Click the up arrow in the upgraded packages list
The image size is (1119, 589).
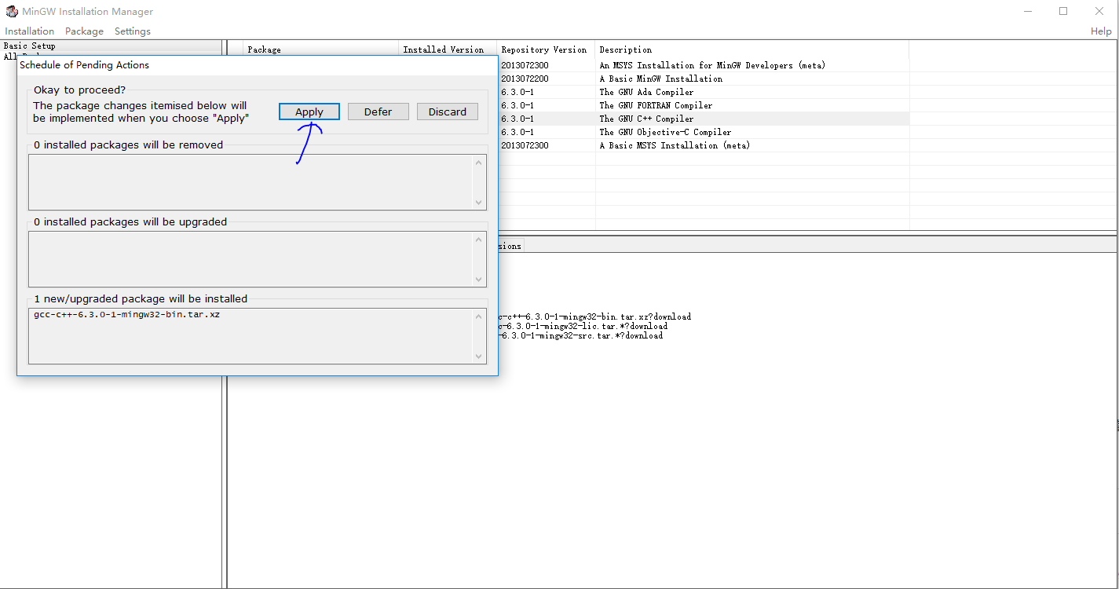pyautogui.click(x=479, y=240)
